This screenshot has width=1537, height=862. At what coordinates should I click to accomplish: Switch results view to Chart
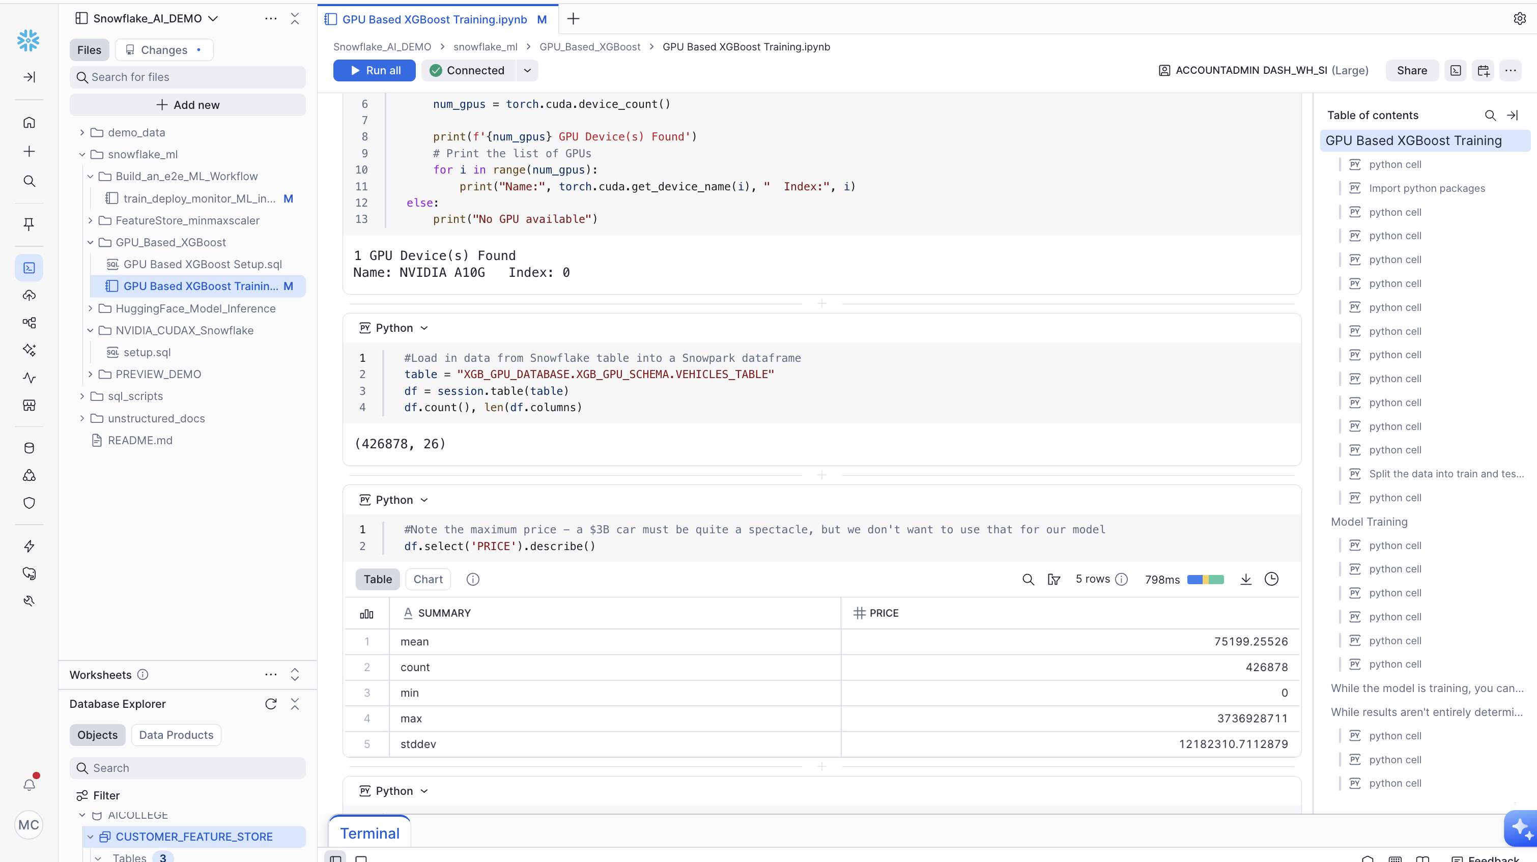[x=428, y=579]
